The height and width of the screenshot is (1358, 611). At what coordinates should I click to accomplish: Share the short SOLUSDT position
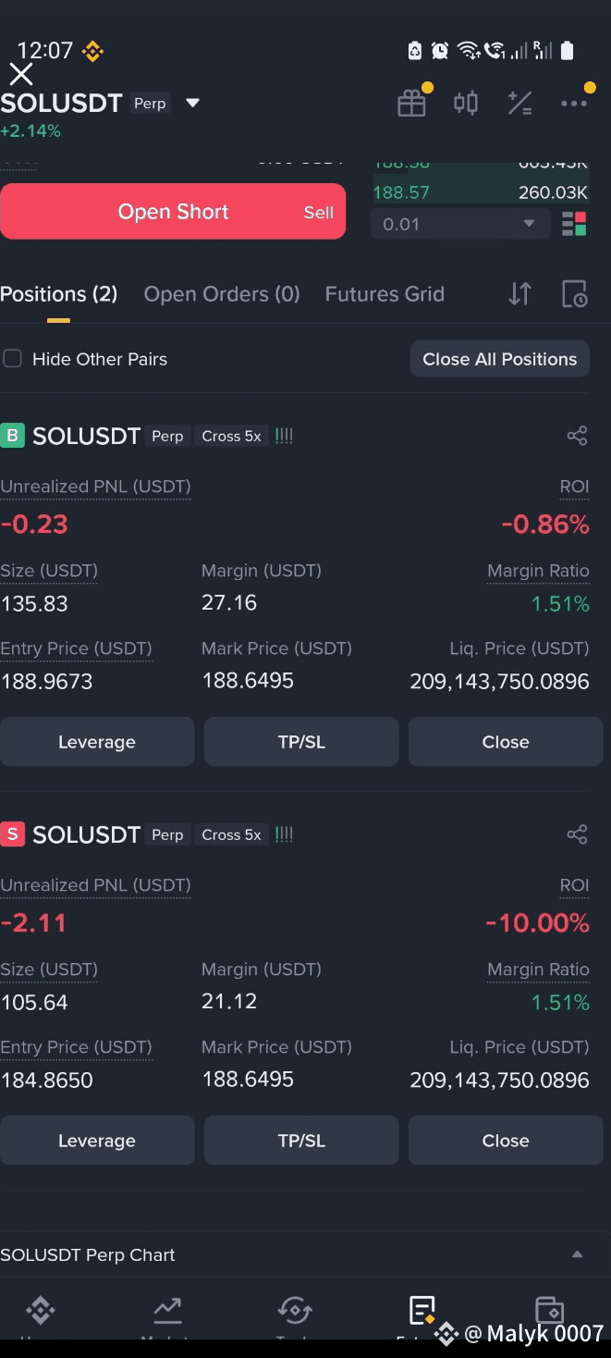click(x=577, y=834)
